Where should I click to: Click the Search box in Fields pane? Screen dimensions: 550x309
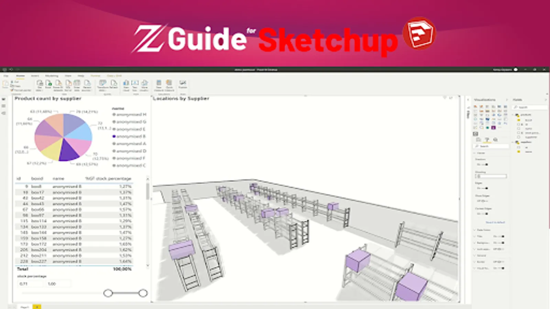pyautogui.click(x=530, y=107)
